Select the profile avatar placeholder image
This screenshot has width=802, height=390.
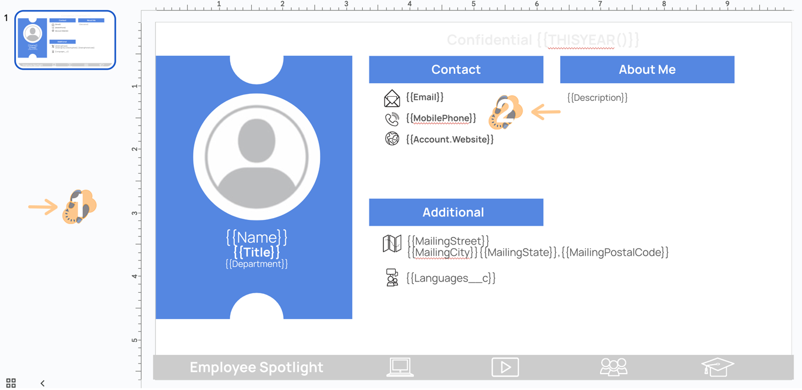click(257, 157)
